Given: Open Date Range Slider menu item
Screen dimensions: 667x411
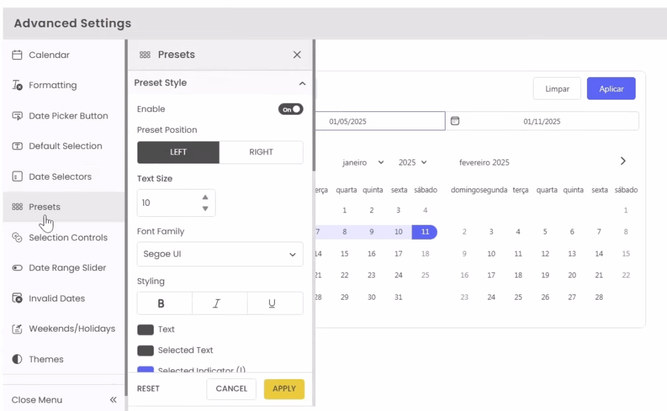Looking at the screenshot, I should (64, 268).
